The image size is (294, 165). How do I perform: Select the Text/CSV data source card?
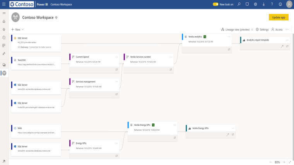click(36, 63)
